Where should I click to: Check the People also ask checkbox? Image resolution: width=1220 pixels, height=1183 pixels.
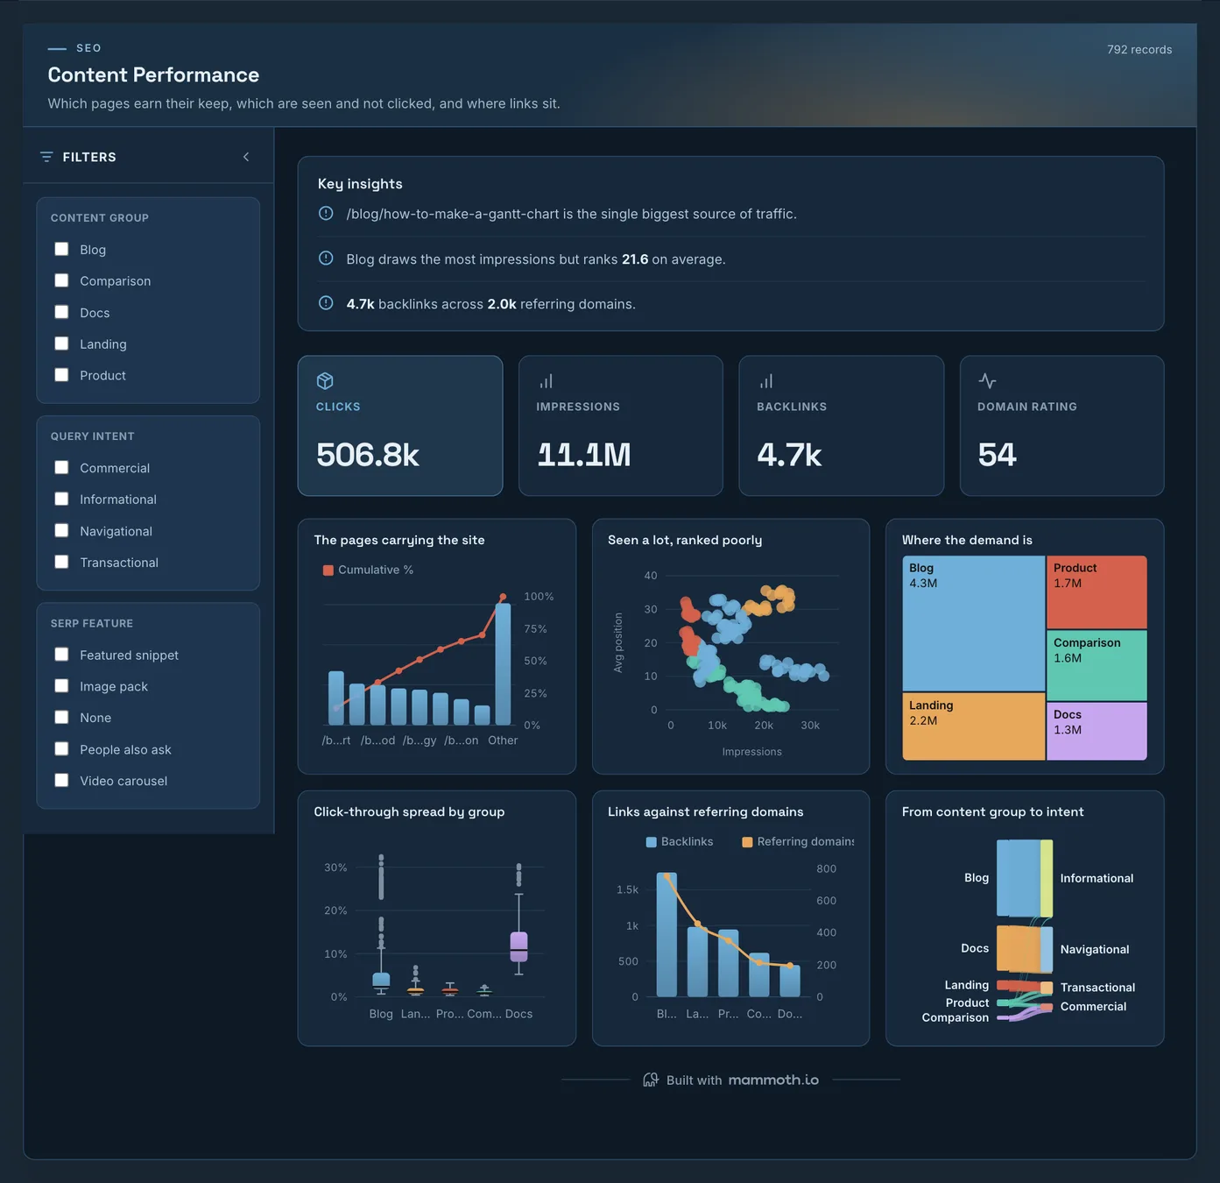(x=61, y=749)
